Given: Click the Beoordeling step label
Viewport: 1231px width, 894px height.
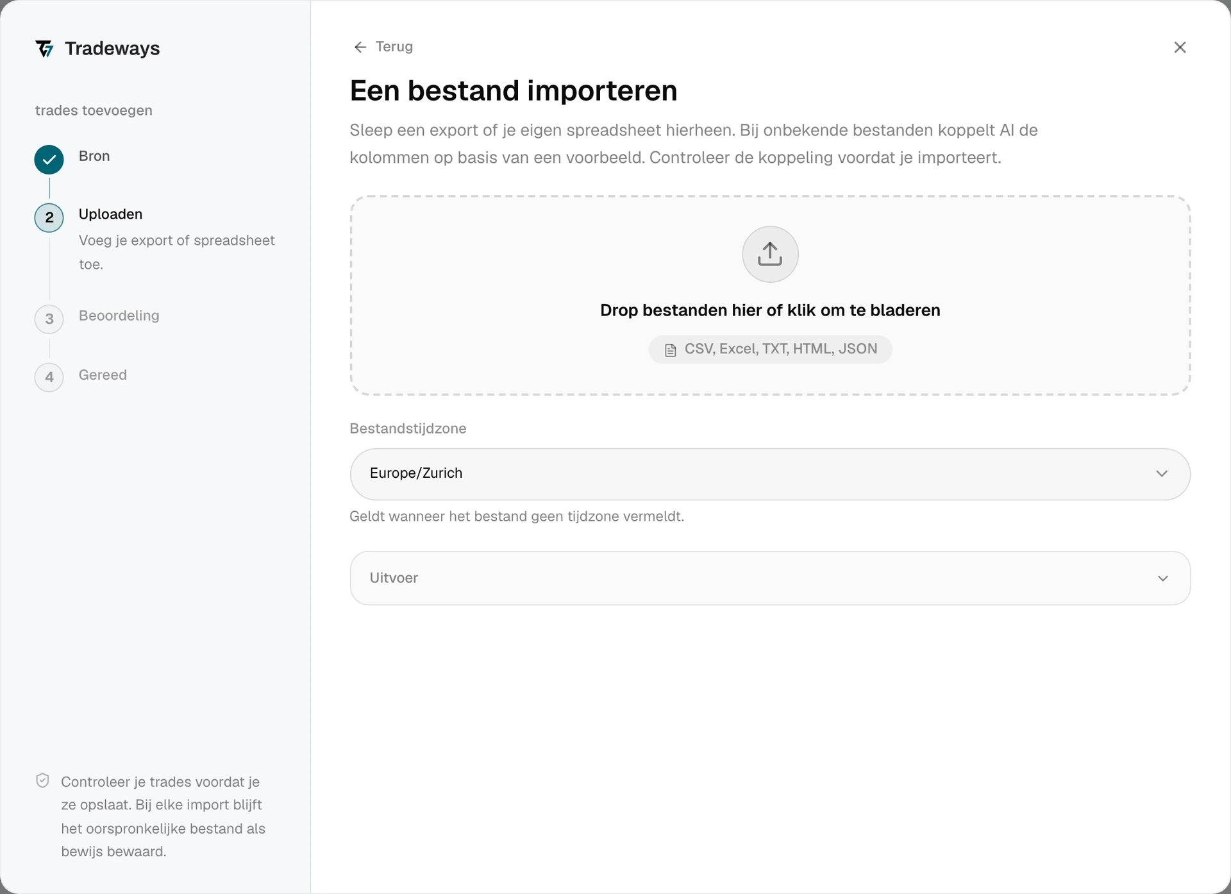Looking at the screenshot, I should (119, 316).
